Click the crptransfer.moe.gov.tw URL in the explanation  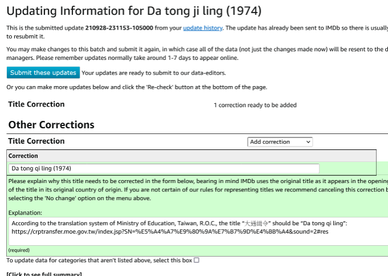click(x=169, y=232)
